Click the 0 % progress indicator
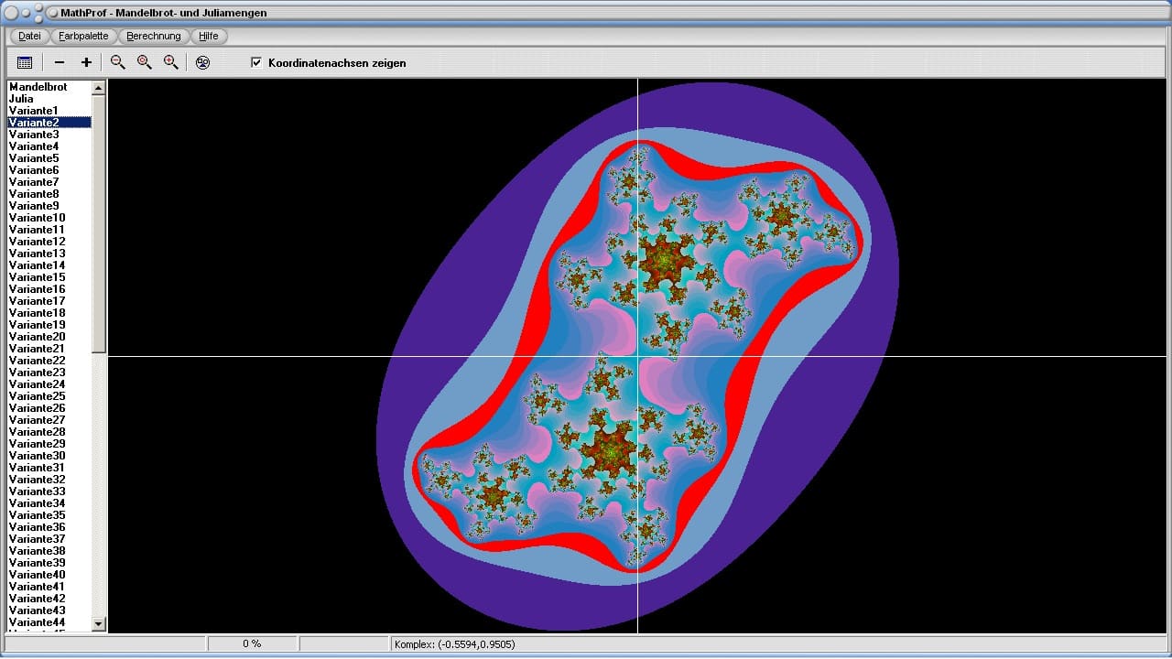The height and width of the screenshot is (659, 1172). point(252,644)
